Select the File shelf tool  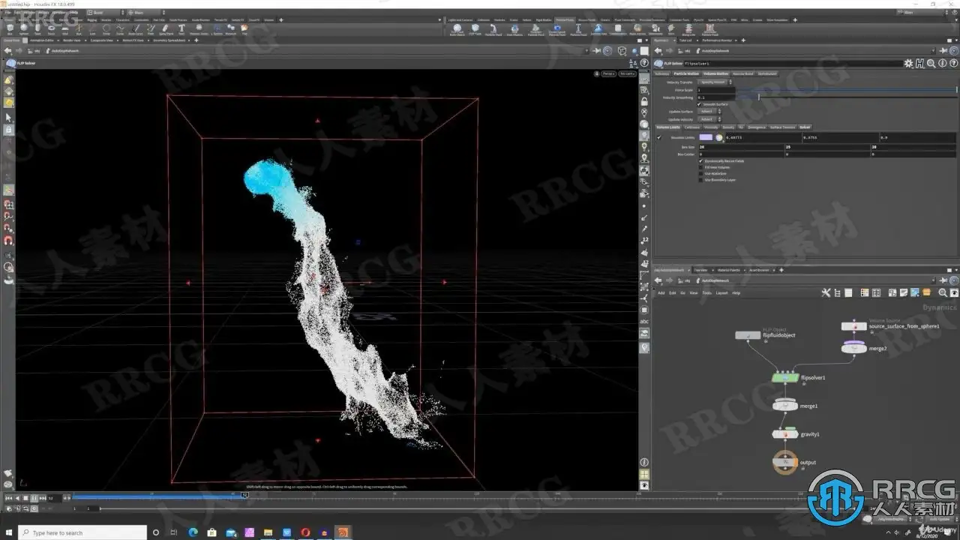pyautogui.click(x=244, y=29)
